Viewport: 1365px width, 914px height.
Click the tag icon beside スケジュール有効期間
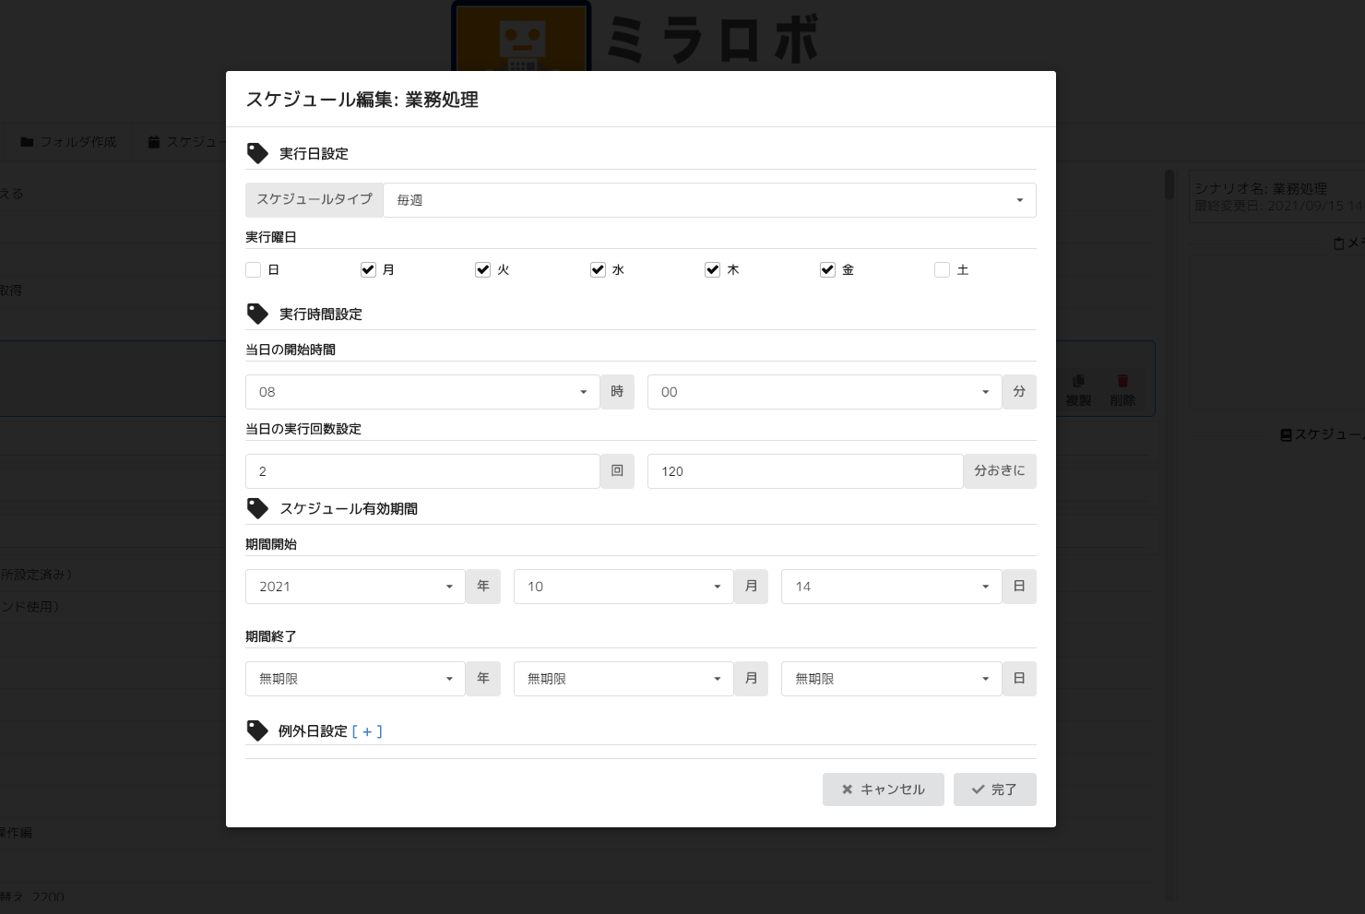point(257,508)
